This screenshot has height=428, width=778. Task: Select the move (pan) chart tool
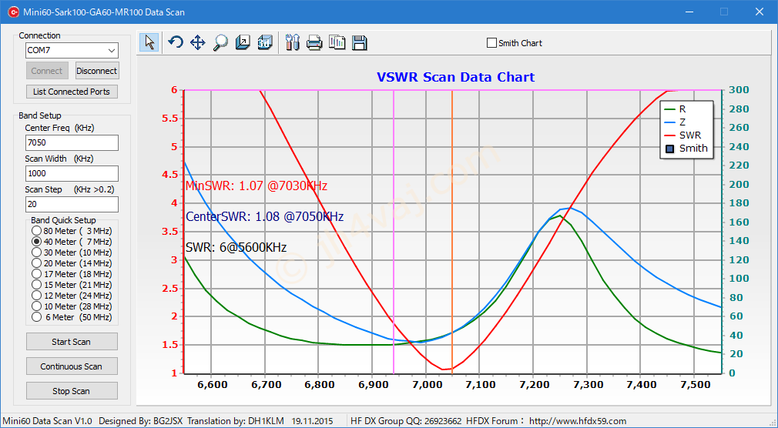(197, 42)
